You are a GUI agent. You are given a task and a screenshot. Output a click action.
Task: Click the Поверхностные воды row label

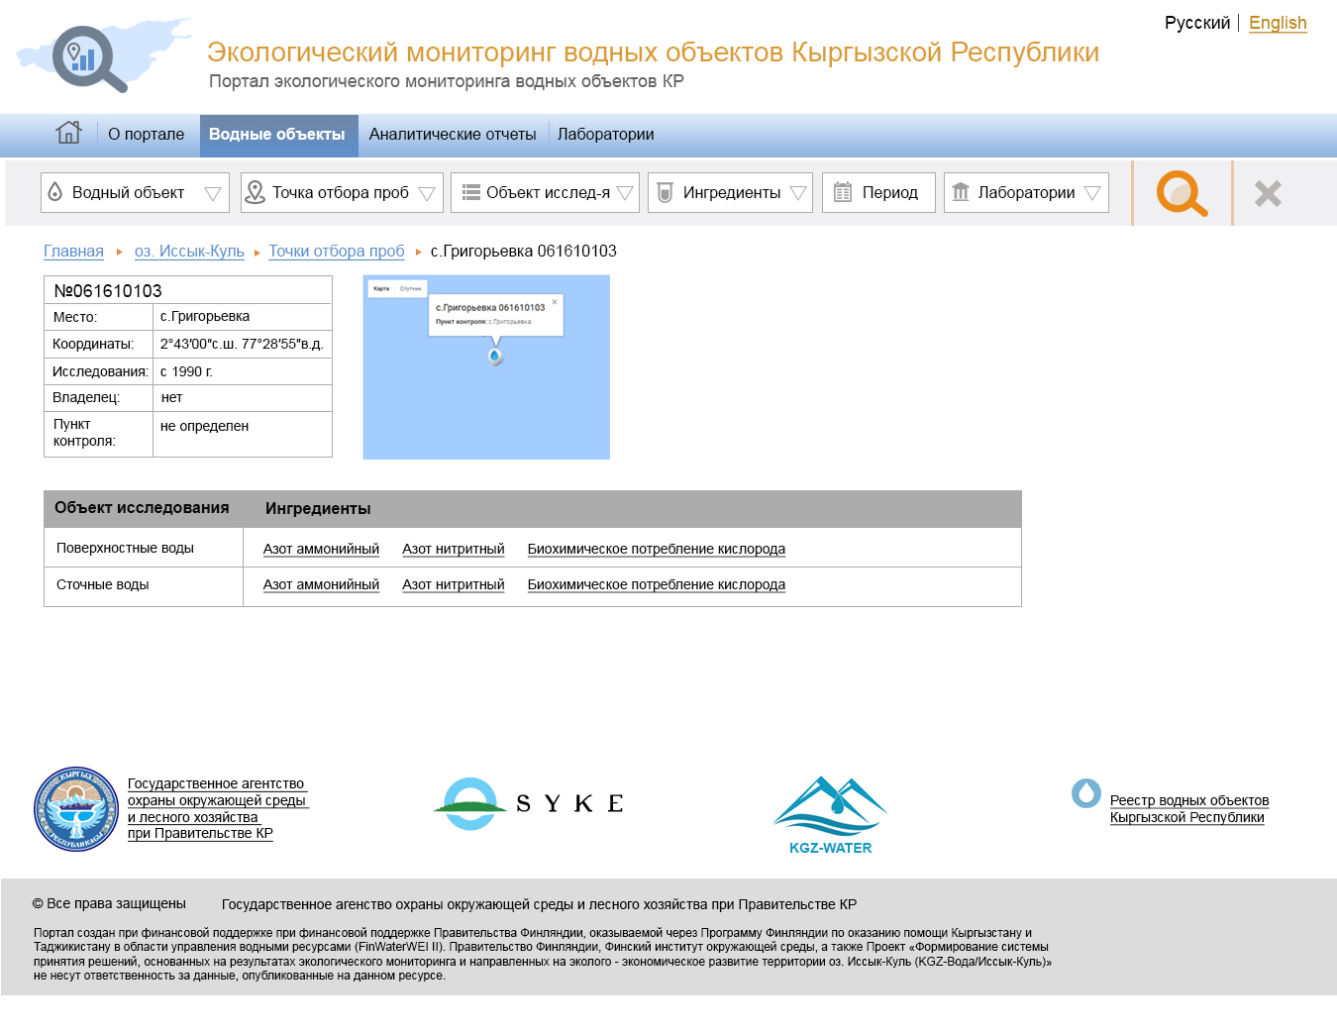coord(125,548)
